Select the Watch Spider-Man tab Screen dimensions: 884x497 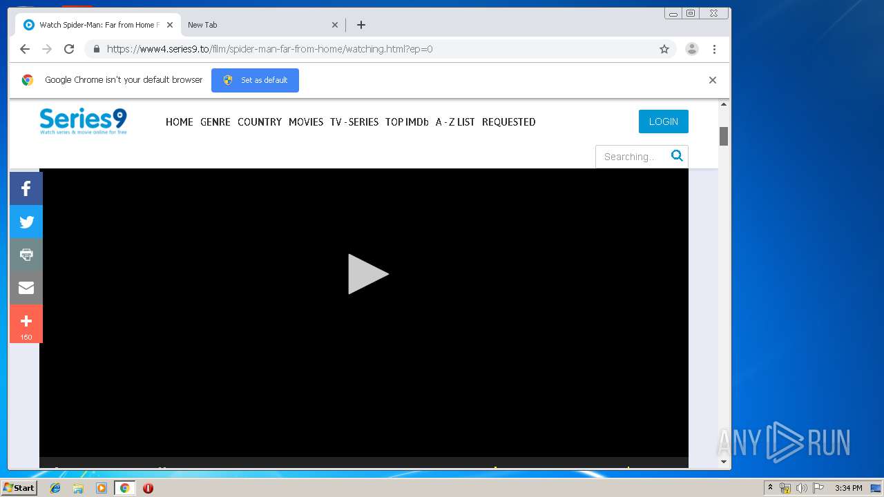click(x=98, y=25)
